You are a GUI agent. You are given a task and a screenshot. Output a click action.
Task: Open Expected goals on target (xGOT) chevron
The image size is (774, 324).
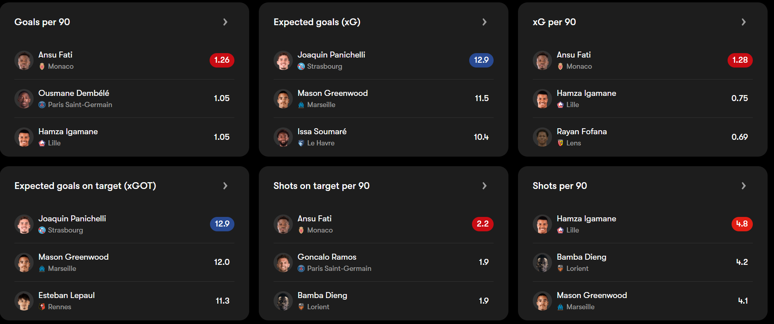(x=225, y=186)
